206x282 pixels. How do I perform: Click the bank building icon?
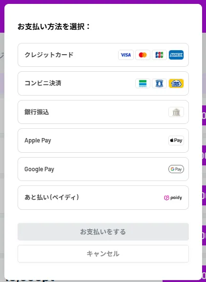point(176,112)
